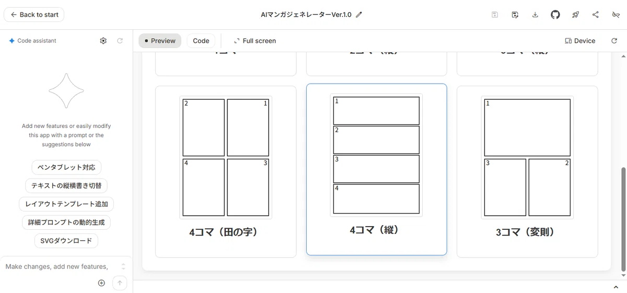Click the ペンタブレット対応 suggestion
The width and height of the screenshot is (627, 293).
(66, 168)
